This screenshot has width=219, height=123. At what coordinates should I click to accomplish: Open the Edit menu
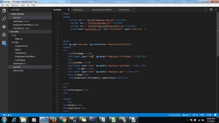(x=7, y=5)
